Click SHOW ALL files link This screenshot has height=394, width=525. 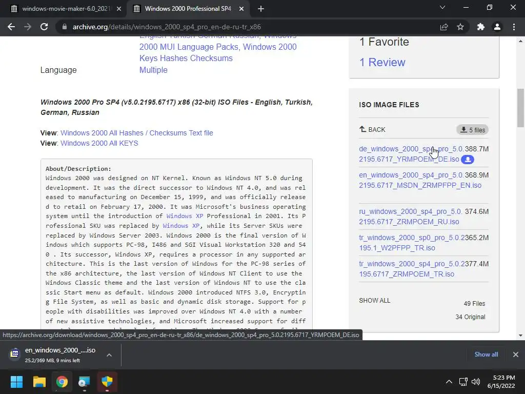coord(375,301)
